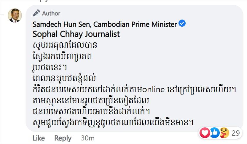
Task: Open the commenter's profile picture
Action: (15, 15)
